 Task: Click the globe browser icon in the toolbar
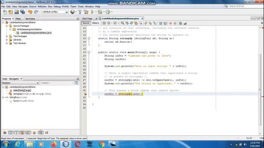click(x=73, y=12)
